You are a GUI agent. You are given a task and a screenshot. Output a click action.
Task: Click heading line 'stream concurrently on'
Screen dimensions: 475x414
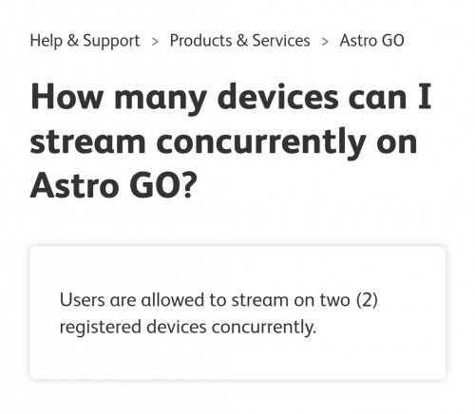pos(223,141)
